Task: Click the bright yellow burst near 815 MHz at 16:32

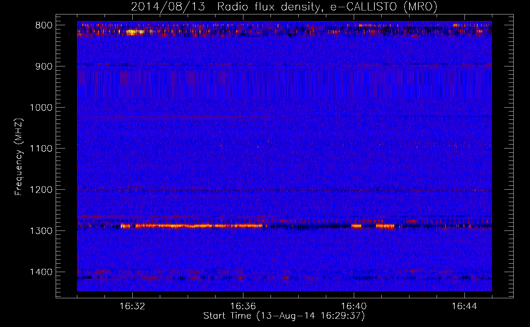Action: point(135,32)
